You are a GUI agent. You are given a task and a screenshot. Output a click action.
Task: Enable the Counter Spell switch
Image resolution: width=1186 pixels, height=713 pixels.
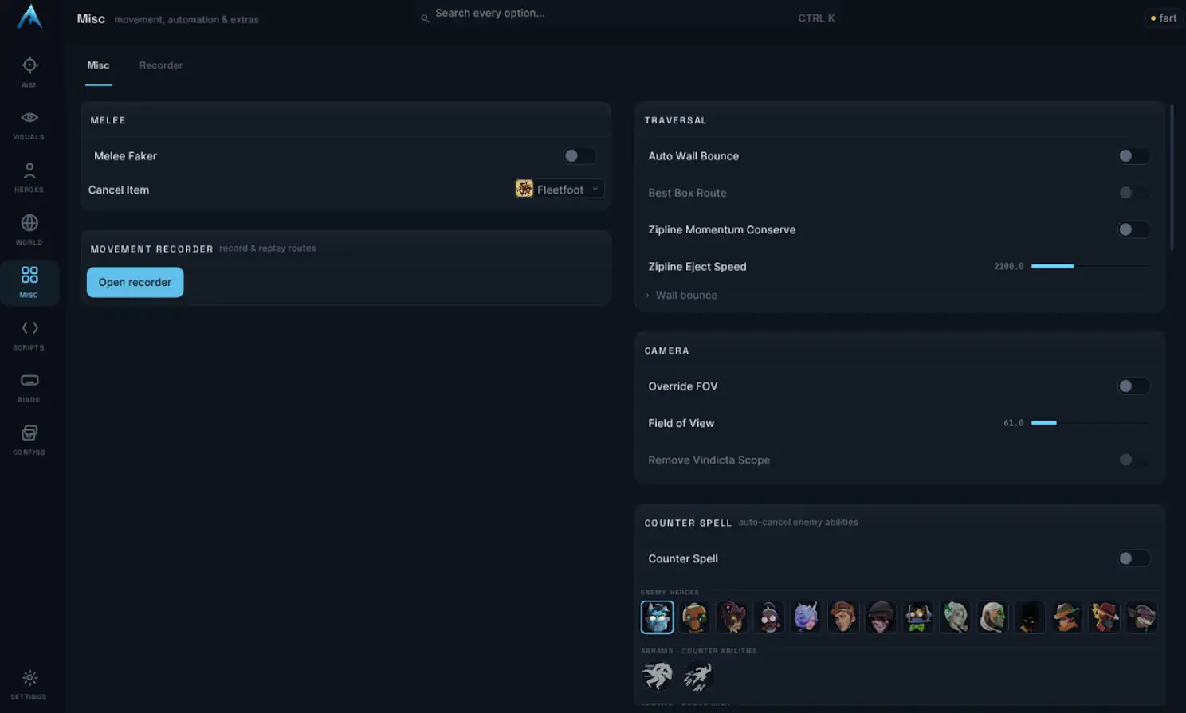(x=1133, y=558)
